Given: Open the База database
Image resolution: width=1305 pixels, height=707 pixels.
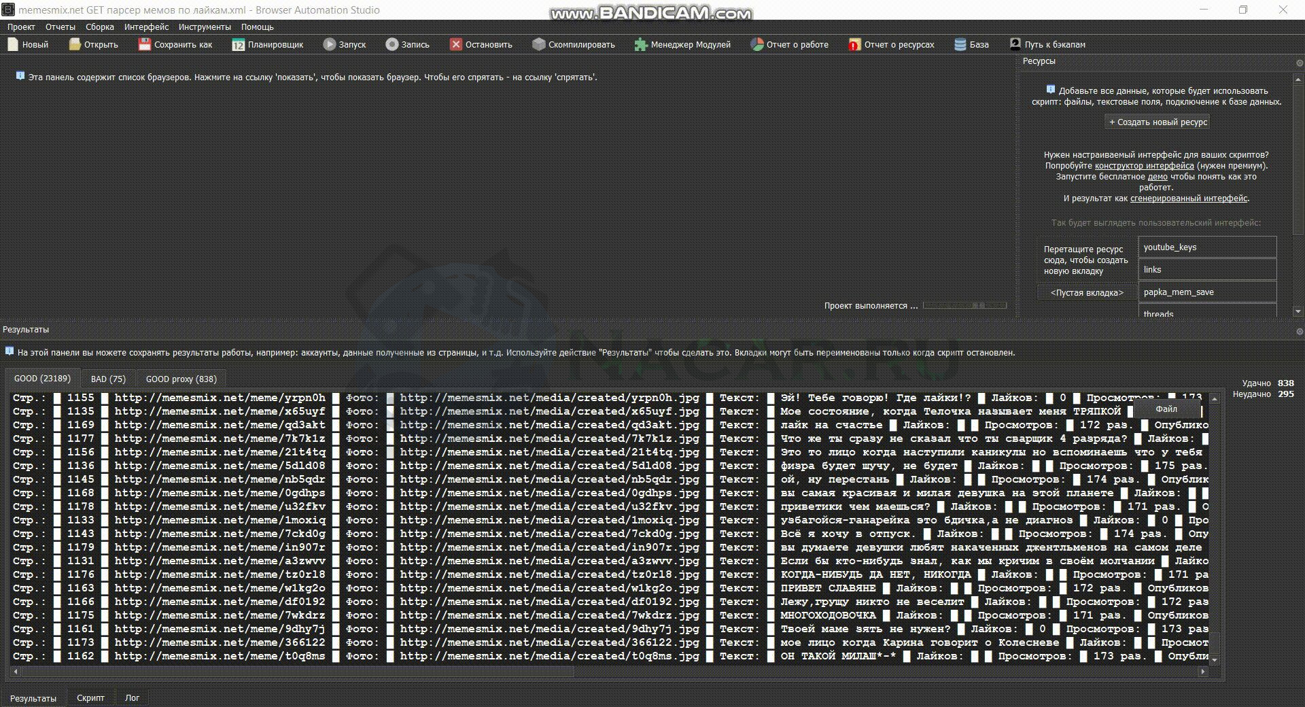Looking at the screenshot, I should tap(972, 44).
